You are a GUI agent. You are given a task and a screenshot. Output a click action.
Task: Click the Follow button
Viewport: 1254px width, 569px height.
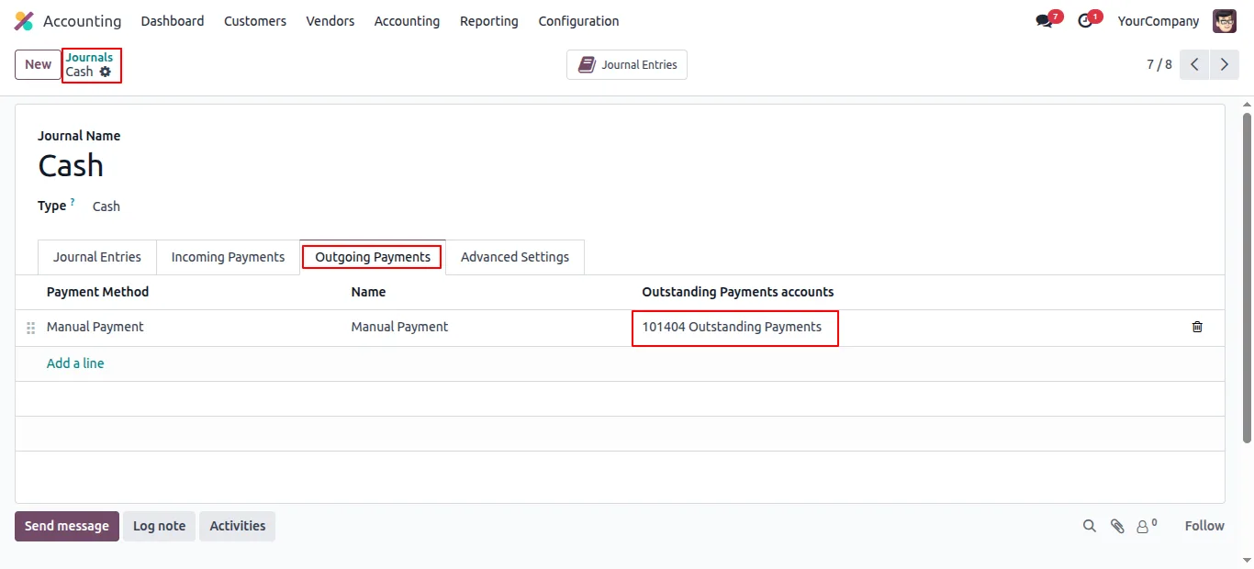click(1204, 526)
